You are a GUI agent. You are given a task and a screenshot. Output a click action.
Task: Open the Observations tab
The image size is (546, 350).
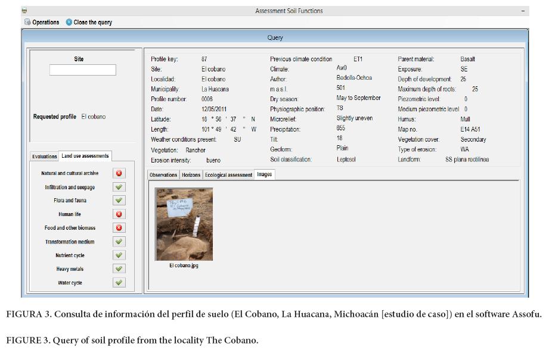163,175
